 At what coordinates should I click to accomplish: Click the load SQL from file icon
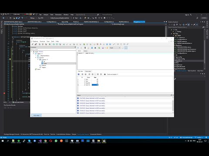107,48
